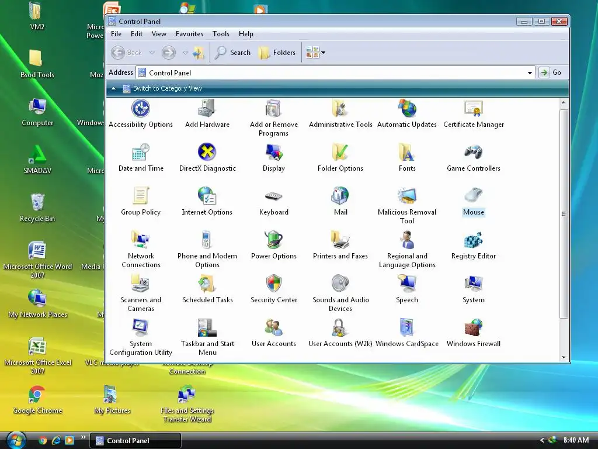Open the Mail applet
This screenshot has width=598, height=449.
(340, 202)
